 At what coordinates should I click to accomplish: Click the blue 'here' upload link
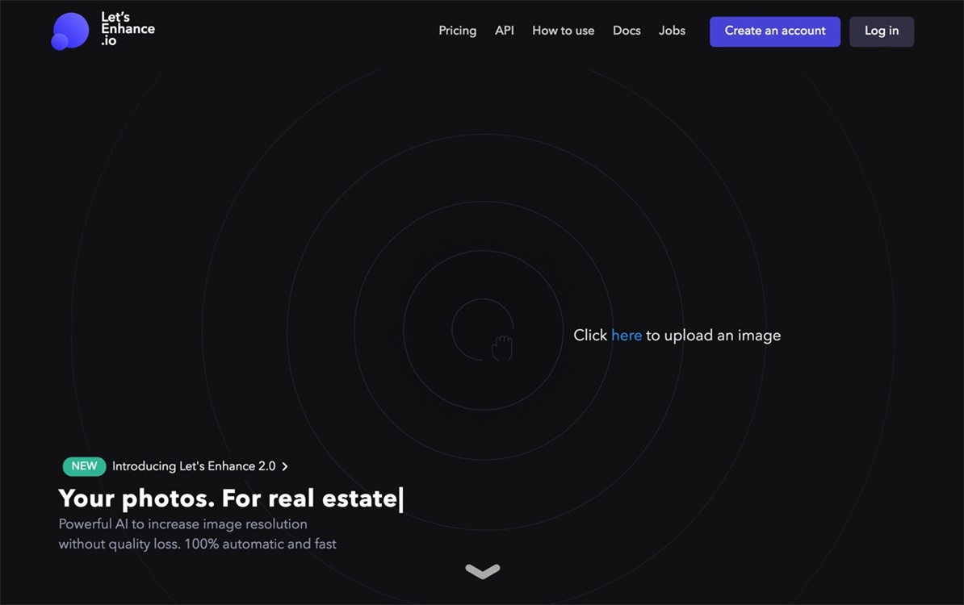(626, 336)
